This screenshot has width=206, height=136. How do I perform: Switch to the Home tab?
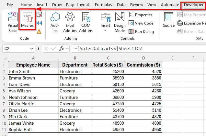coord(26,5)
